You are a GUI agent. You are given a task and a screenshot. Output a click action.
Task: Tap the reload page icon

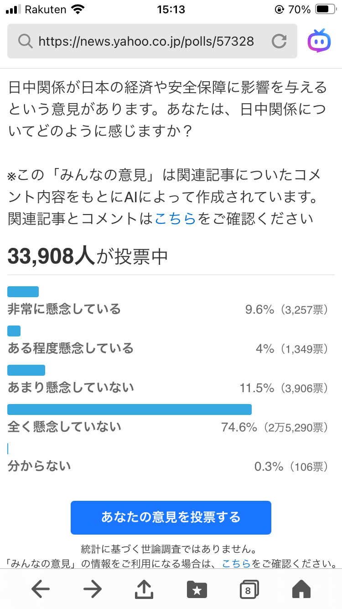(279, 42)
